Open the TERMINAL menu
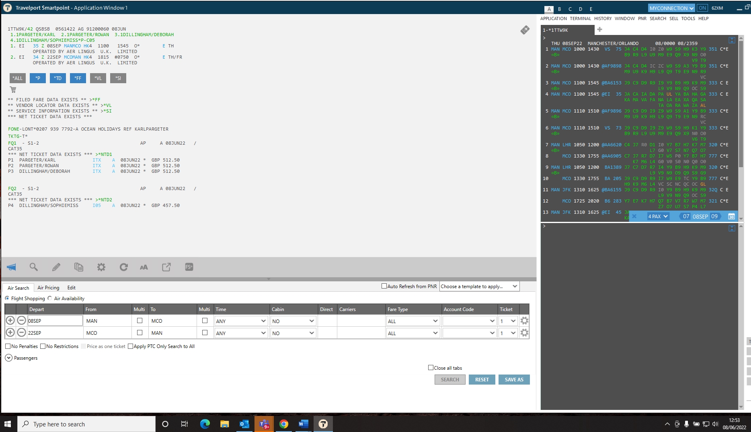751x432 pixels. pyautogui.click(x=581, y=18)
